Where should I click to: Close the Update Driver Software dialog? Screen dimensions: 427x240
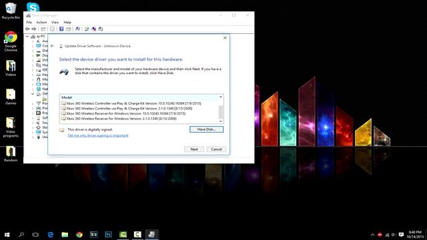pyautogui.click(x=225, y=38)
